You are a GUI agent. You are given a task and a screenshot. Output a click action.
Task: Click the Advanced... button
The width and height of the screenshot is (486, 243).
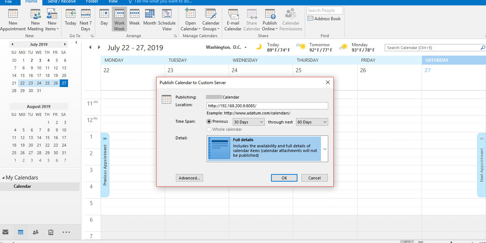[189, 178]
